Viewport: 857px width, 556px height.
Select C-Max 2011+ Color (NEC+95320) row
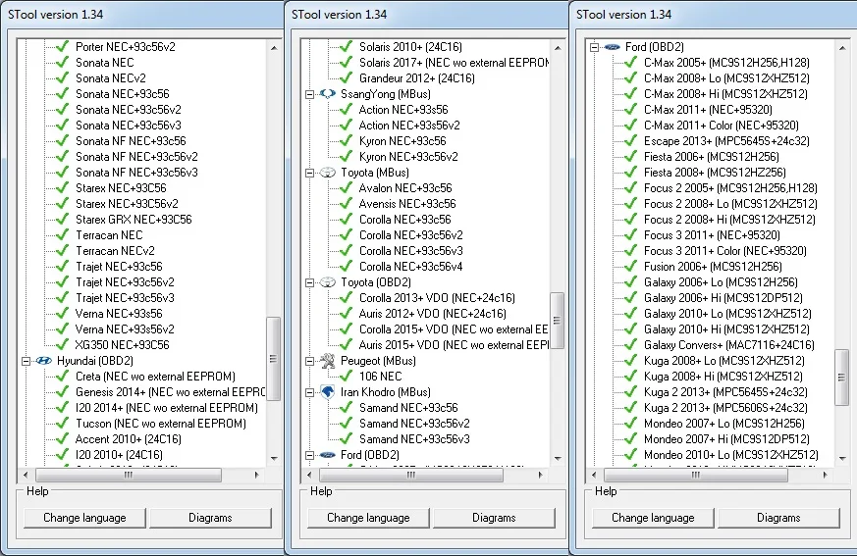722,126
